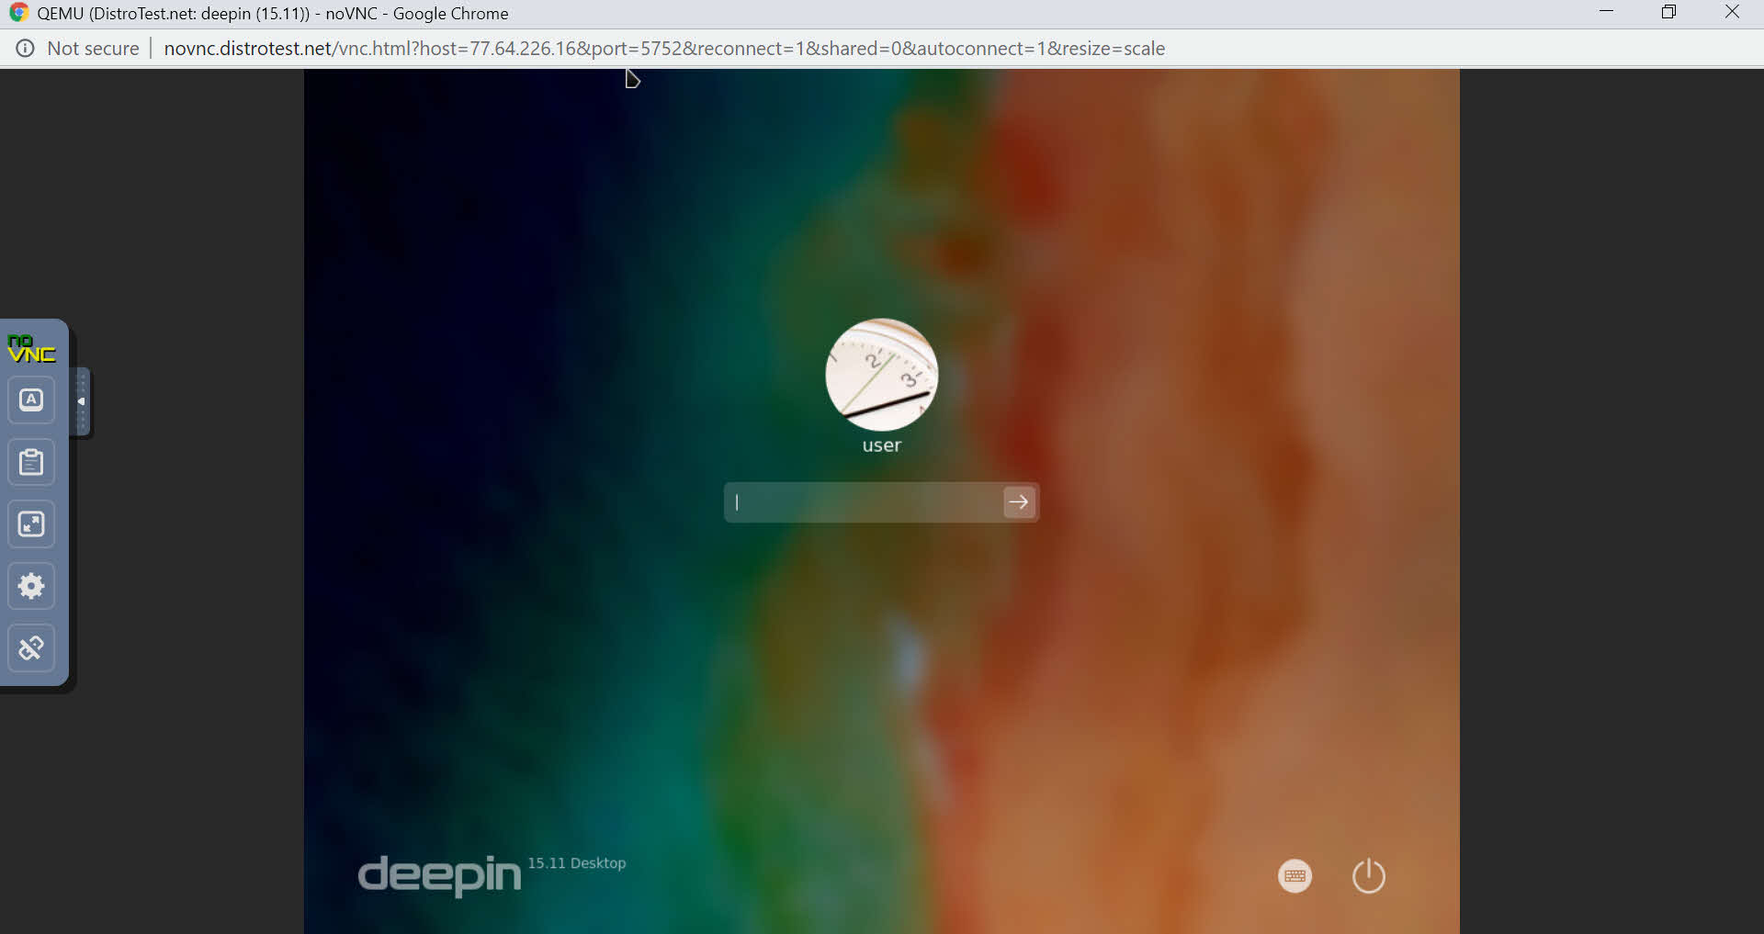This screenshot has height=934, width=1764.
Task: Select the user avatar picture
Action: (x=881, y=375)
